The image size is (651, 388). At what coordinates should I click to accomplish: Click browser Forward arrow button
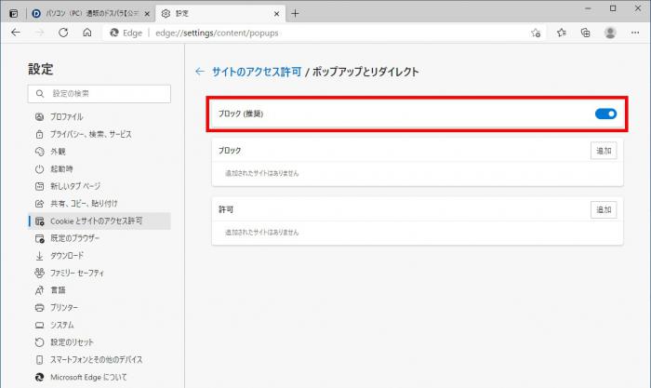point(39,33)
